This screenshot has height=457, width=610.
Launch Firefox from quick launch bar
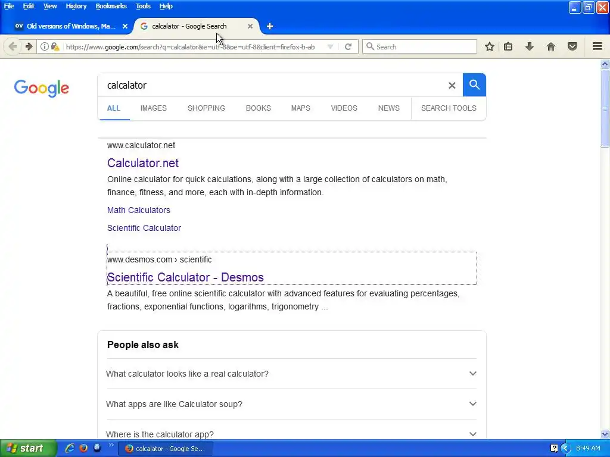(83, 448)
